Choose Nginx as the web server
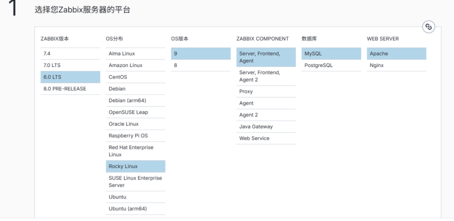 [397, 65]
